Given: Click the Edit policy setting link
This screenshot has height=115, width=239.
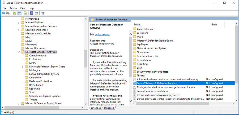Looking at the screenshot, I should tap(102, 34).
